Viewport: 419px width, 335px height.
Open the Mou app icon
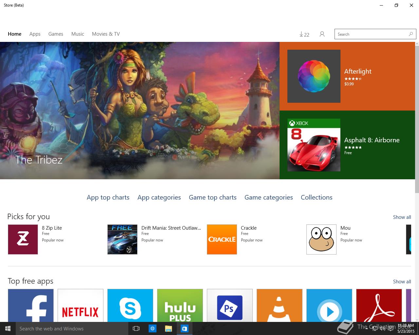pyautogui.click(x=321, y=239)
